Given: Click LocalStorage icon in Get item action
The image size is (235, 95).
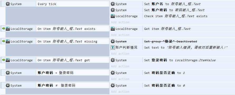Looking at the screenshot, I should (113, 28).
